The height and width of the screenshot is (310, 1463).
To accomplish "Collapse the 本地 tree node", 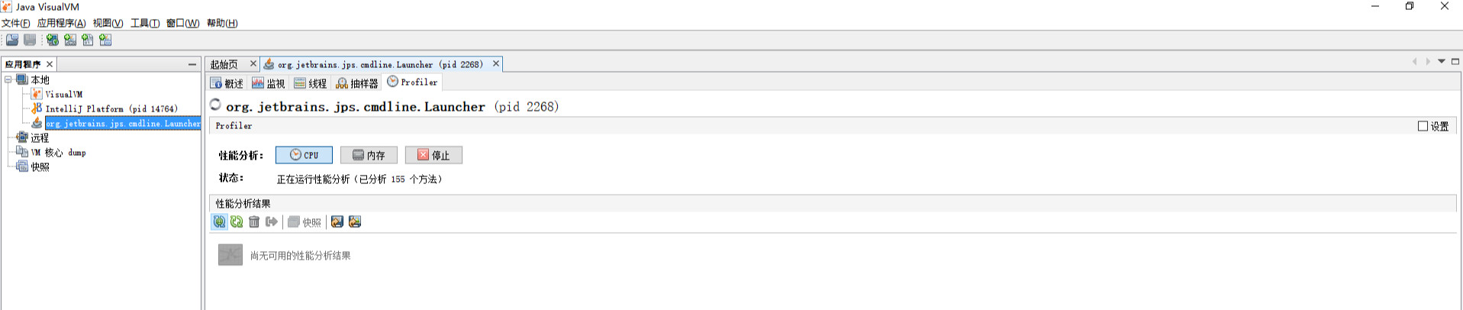I will click(x=8, y=79).
